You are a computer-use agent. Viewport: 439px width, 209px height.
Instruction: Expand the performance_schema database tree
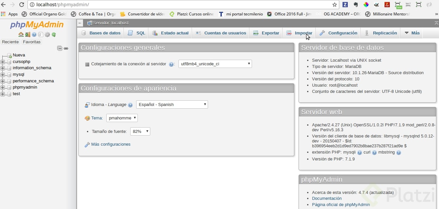[x=3, y=81]
